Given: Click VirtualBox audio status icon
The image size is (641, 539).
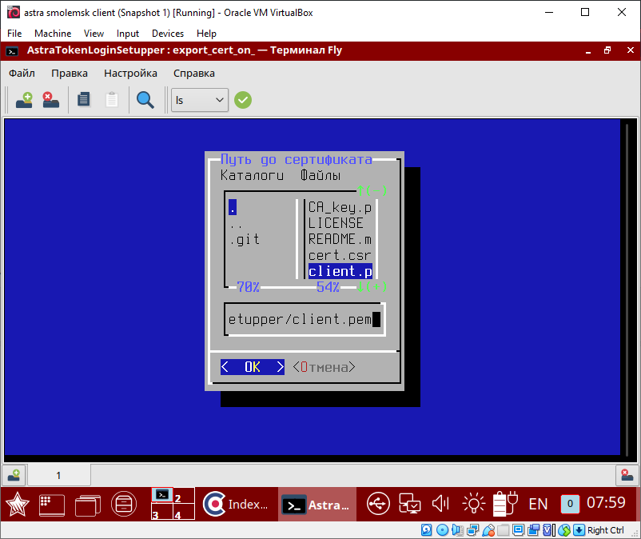Looking at the screenshot, I should pyautogui.click(x=457, y=530).
